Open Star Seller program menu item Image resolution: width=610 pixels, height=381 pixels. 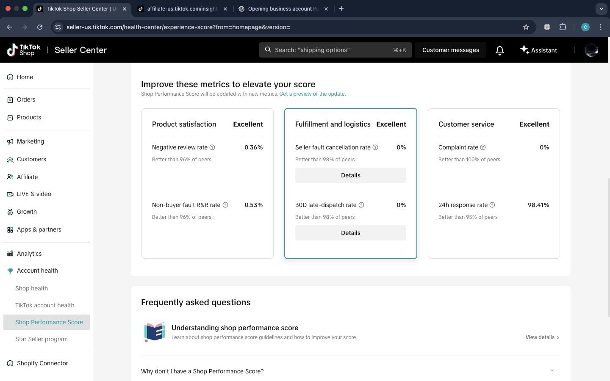[x=42, y=339]
